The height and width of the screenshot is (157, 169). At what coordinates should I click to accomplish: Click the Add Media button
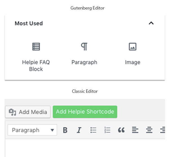28,112
